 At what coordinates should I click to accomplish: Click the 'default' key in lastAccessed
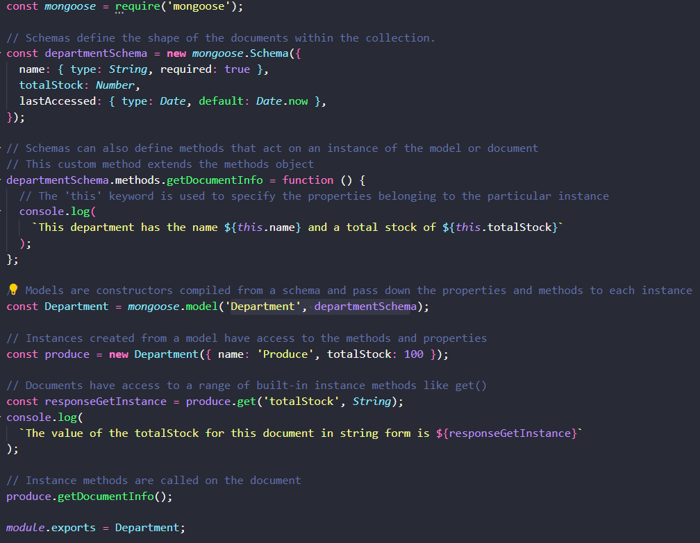pyautogui.click(x=221, y=101)
